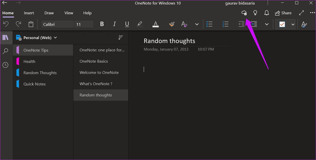Show recent notes clock icon
The height and width of the screenshot is (160, 316).
coord(6,65)
